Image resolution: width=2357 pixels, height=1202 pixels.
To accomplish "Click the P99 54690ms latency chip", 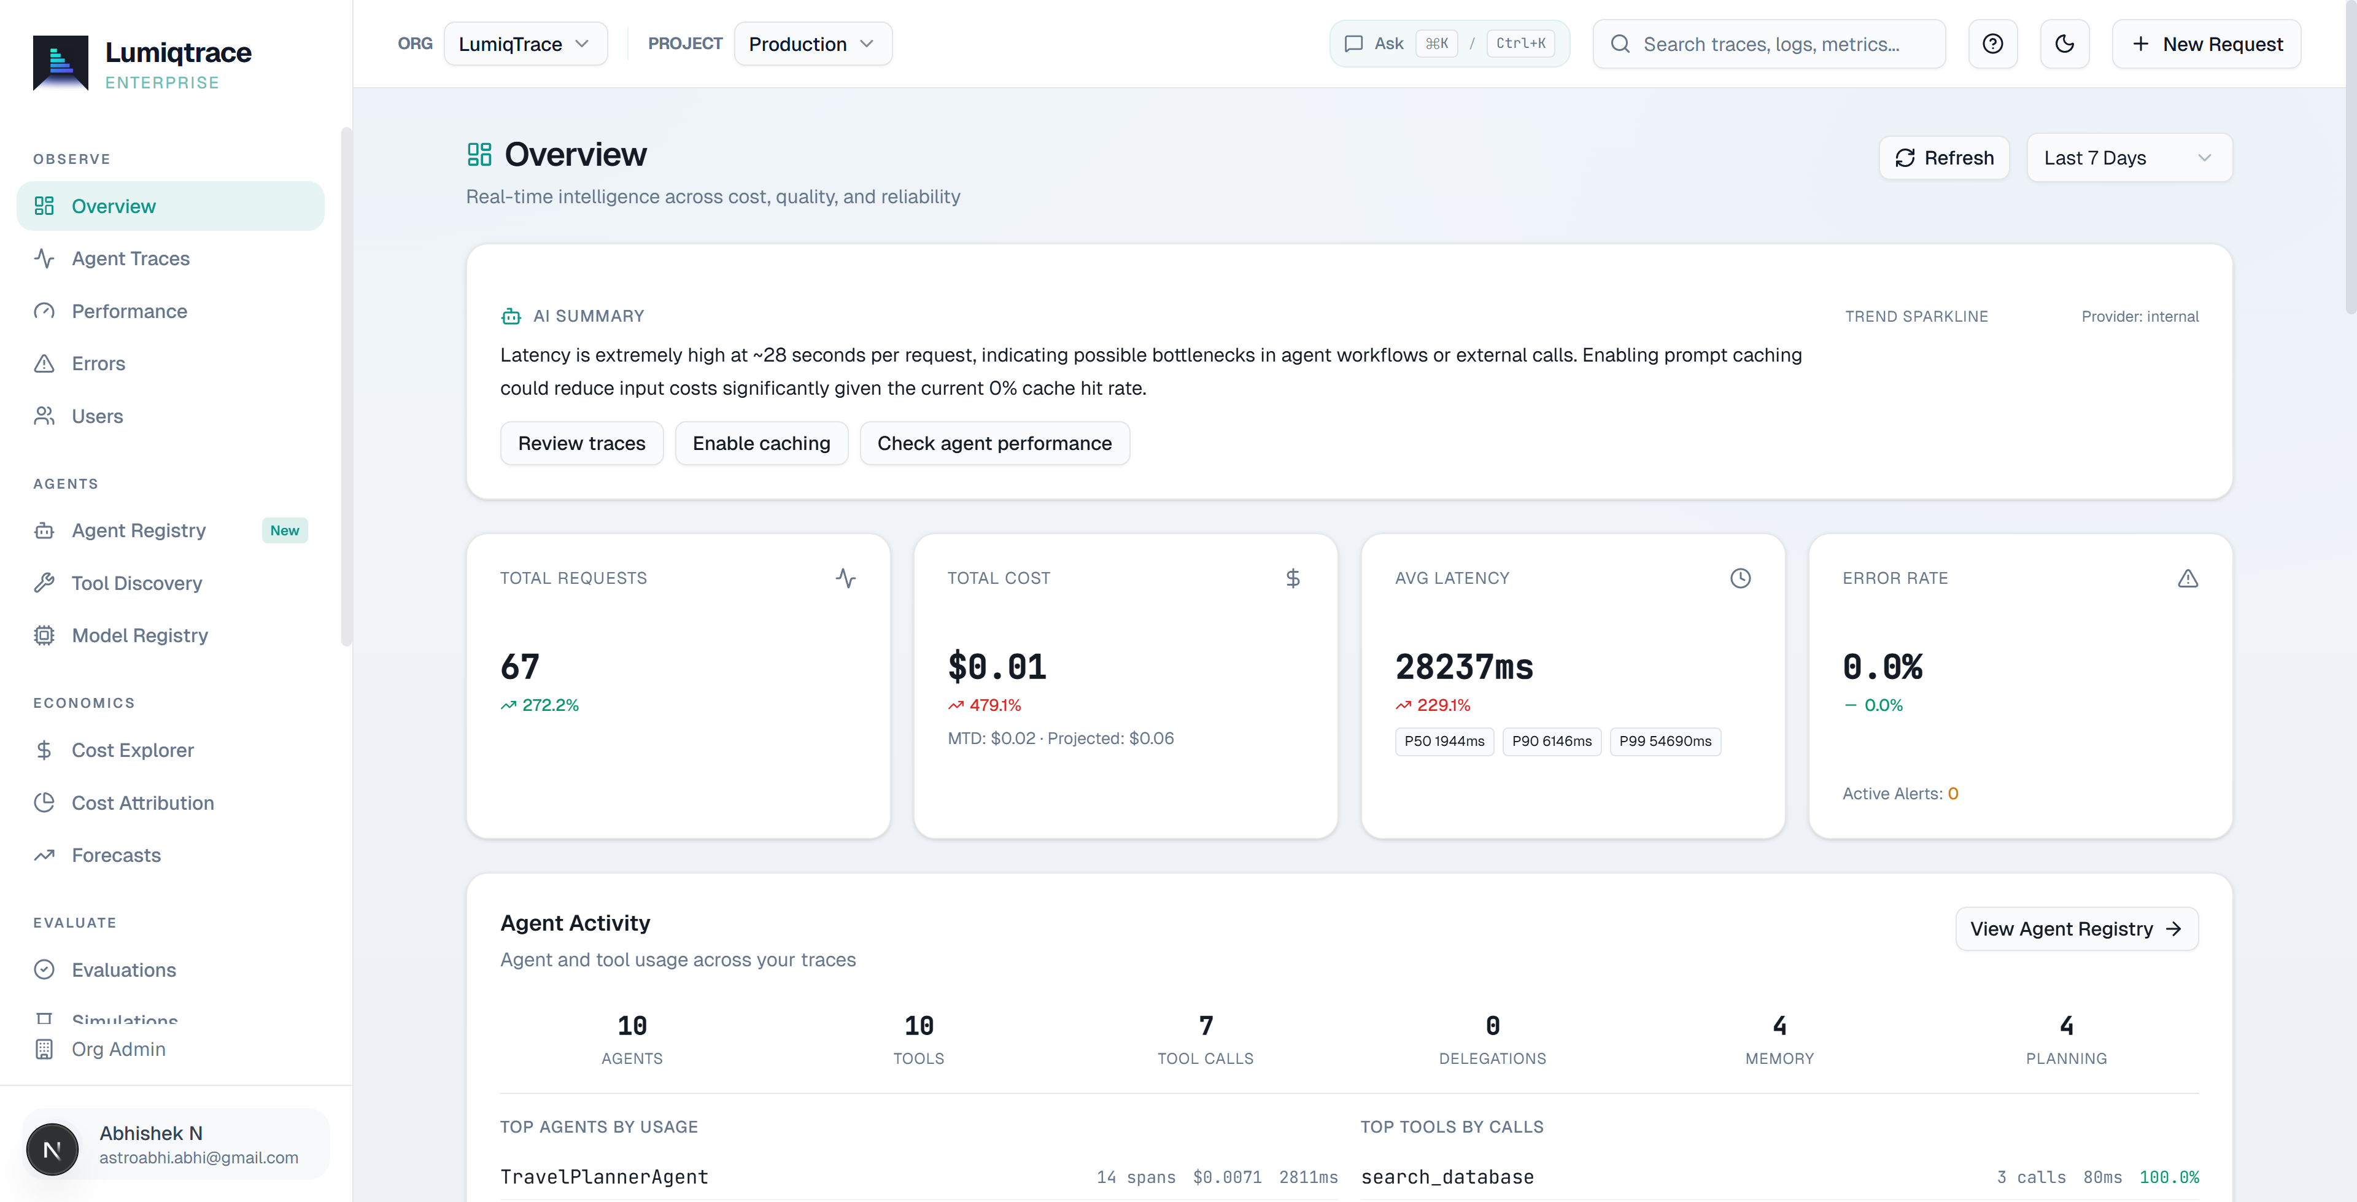I will (1665, 742).
